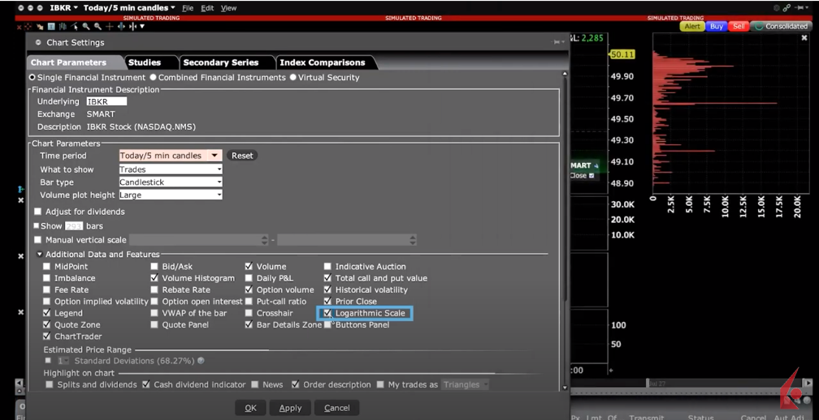Select the Combined Financial Instruments radio button

(x=154, y=78)
